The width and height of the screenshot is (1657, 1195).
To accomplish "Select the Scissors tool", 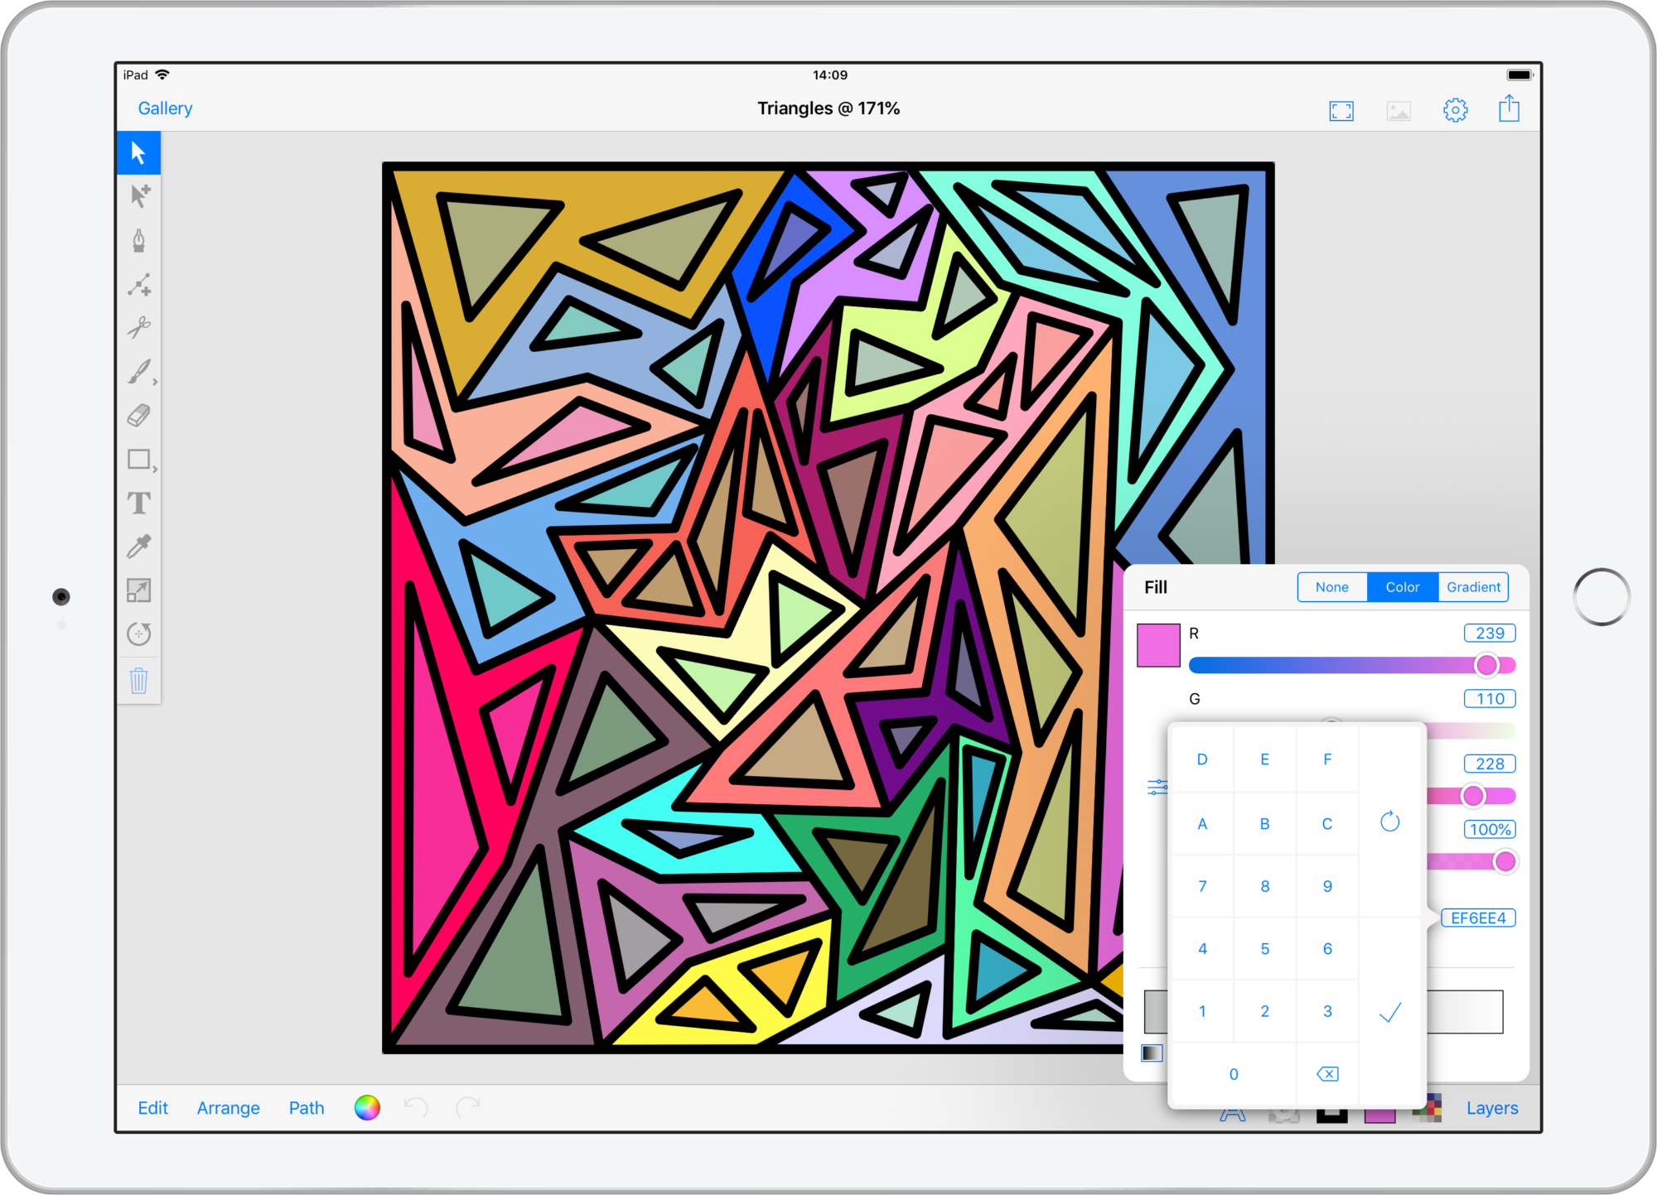I will 139,327.
